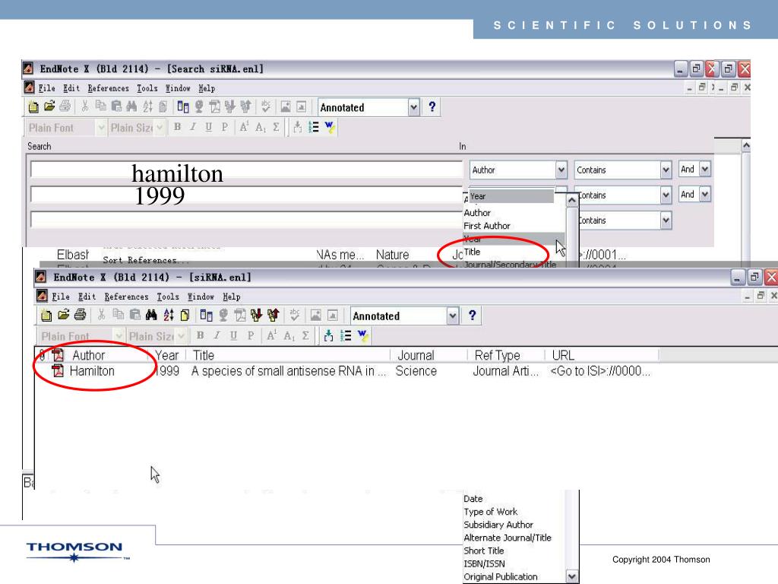Viewport: 778px width, 584px height.
Task: Click Return to Word icon in lower siRNA.enl window
Action: tap(362, 336)
